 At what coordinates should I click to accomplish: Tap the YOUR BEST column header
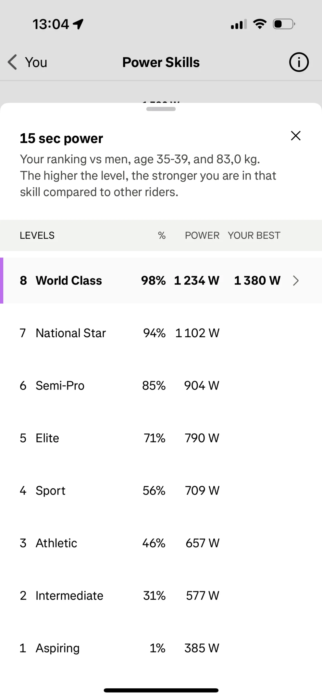(254, 235)
